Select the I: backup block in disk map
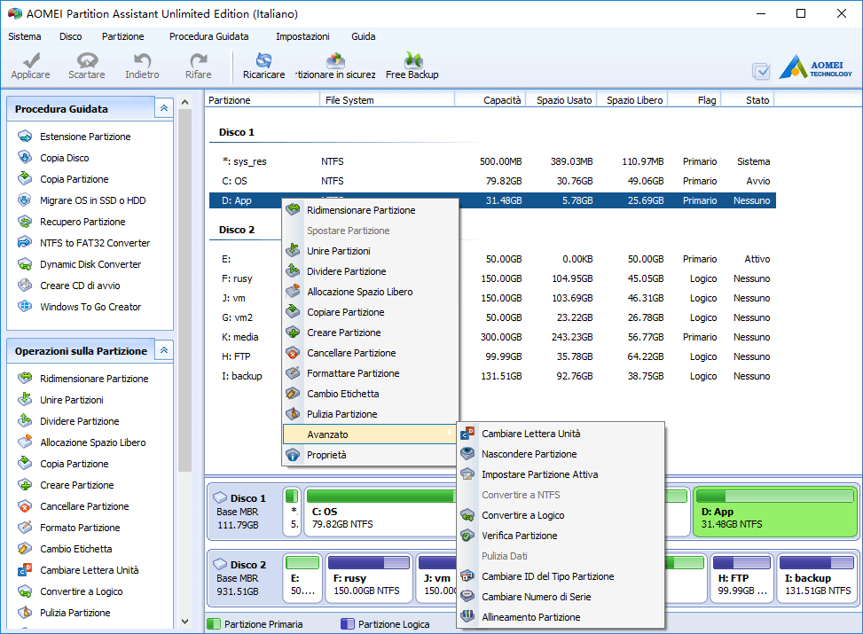This screenshot has height=634, width=863. tap(817, 578)
